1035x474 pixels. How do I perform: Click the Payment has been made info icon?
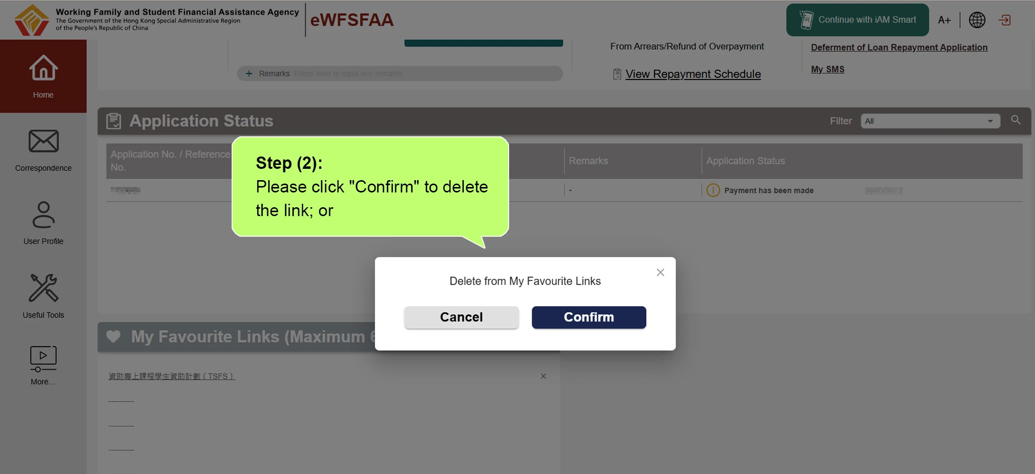[x=713, y=190]
